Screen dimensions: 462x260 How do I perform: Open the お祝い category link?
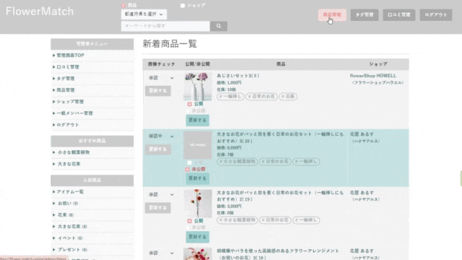(68, 204)
